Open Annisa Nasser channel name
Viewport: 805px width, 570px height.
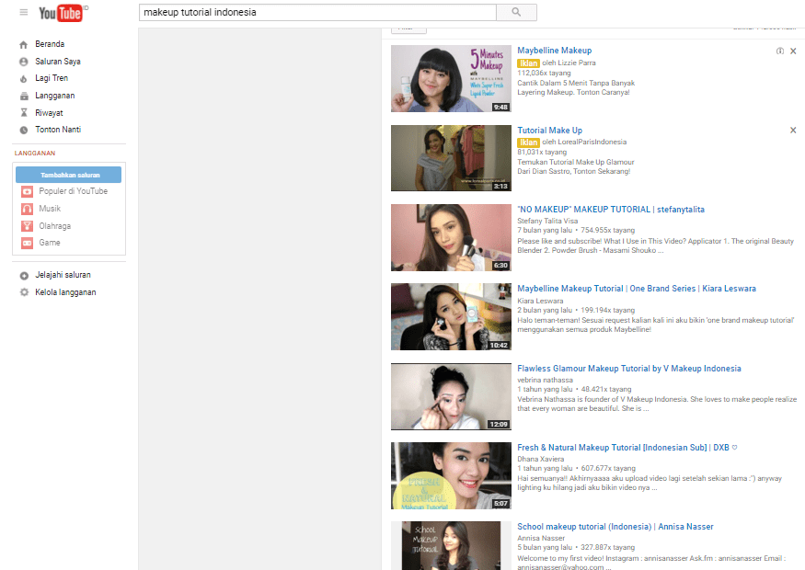541,538
